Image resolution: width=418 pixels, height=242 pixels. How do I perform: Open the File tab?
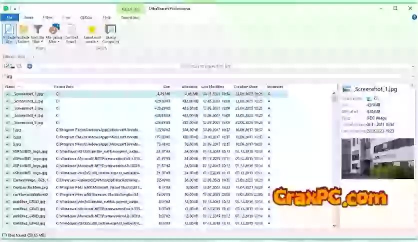pyautogui.click(x=9, y=17)
